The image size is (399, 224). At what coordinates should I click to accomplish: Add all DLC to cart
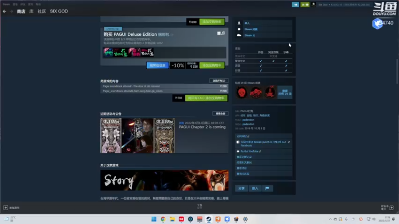(206, 98)
